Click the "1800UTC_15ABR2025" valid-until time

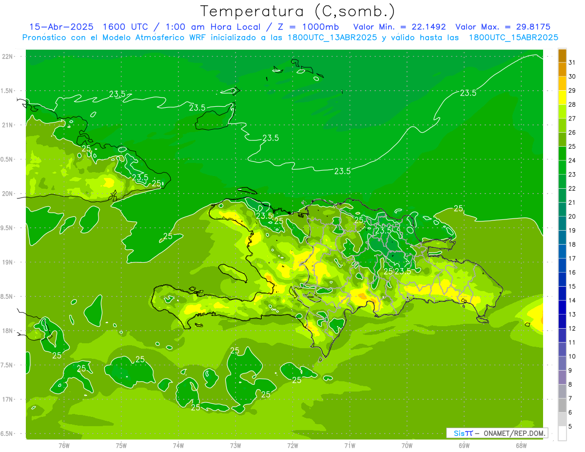tap(513, 38)
